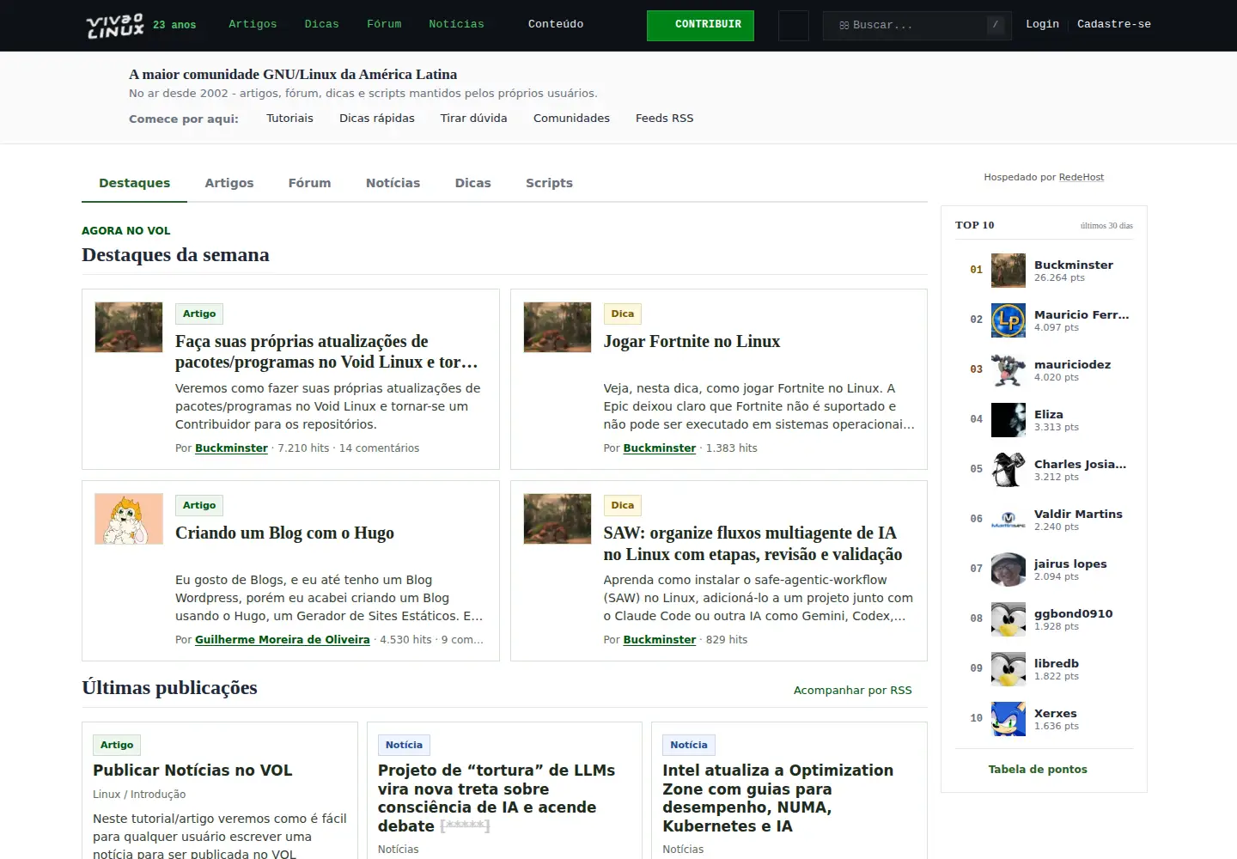Switch to Scripts content tab
Viewport: 1237px width, 859px height.
click(x=549, y=183)
